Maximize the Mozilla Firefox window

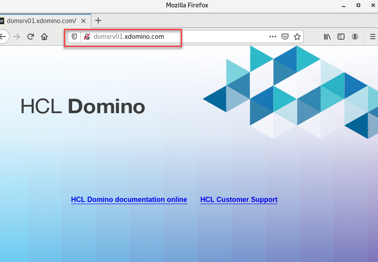point(358,5)
